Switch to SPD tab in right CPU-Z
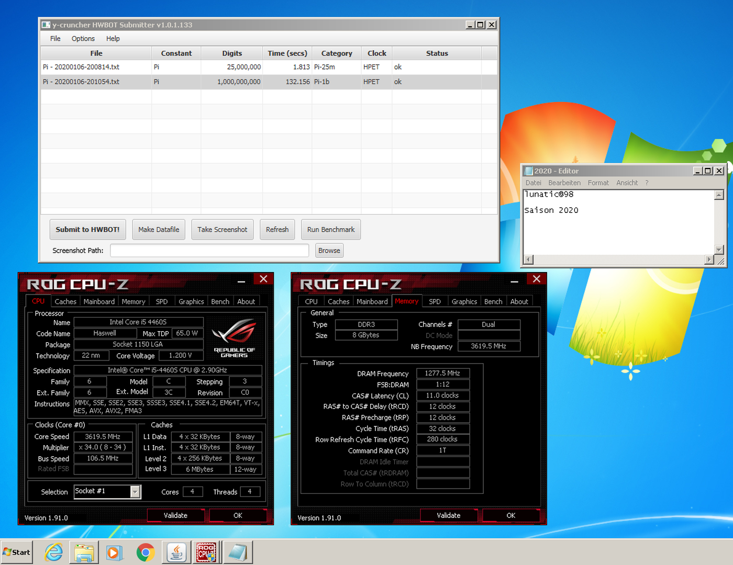 click(x=435, y=302)
